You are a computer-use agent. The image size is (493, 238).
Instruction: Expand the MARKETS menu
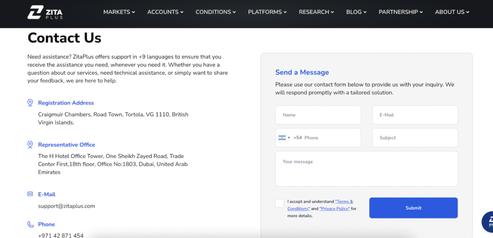[x=119, y=12]
